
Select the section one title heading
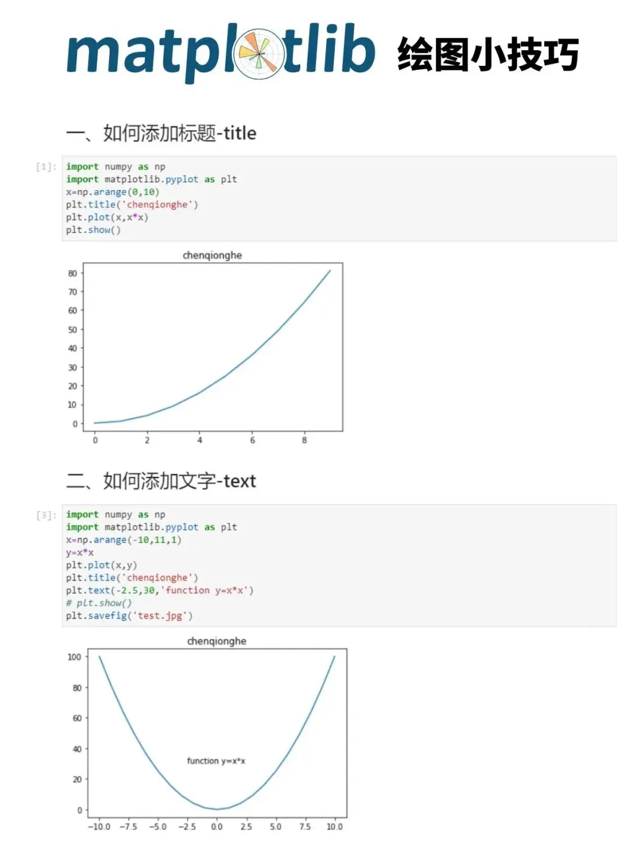[x=161, y=133]
